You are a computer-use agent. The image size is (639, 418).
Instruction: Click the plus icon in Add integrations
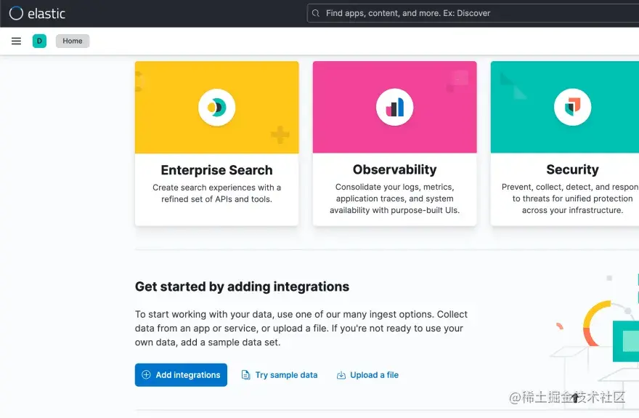[x=146, y=375]
